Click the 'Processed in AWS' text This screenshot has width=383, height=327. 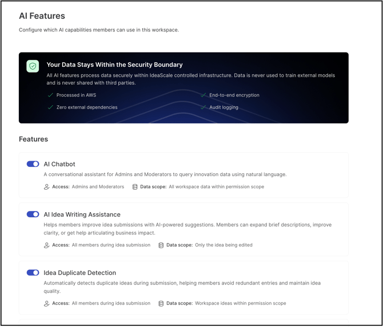[76, 95]
